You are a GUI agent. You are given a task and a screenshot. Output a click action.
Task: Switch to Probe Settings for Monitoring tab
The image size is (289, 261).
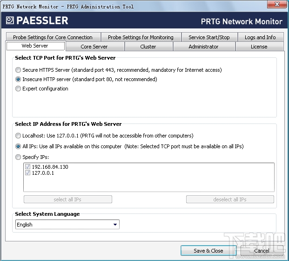(x=141, y=37)
